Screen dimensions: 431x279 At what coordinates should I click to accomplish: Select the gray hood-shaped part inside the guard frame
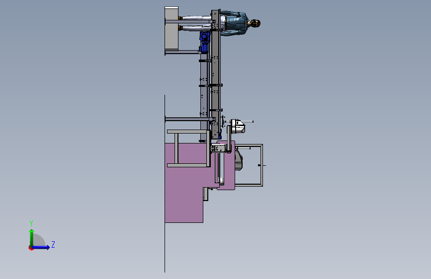(238, 160)
